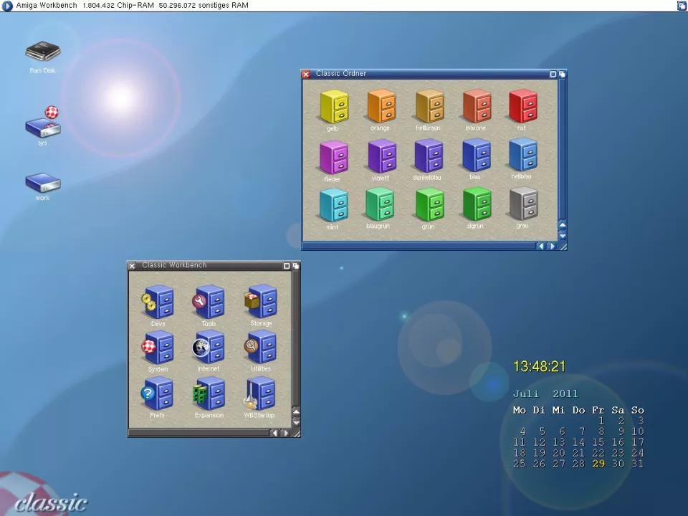Click highlighted date 29 in calendar
The image size is (688, 516).
pyautogui.click(x=598, y=464)
